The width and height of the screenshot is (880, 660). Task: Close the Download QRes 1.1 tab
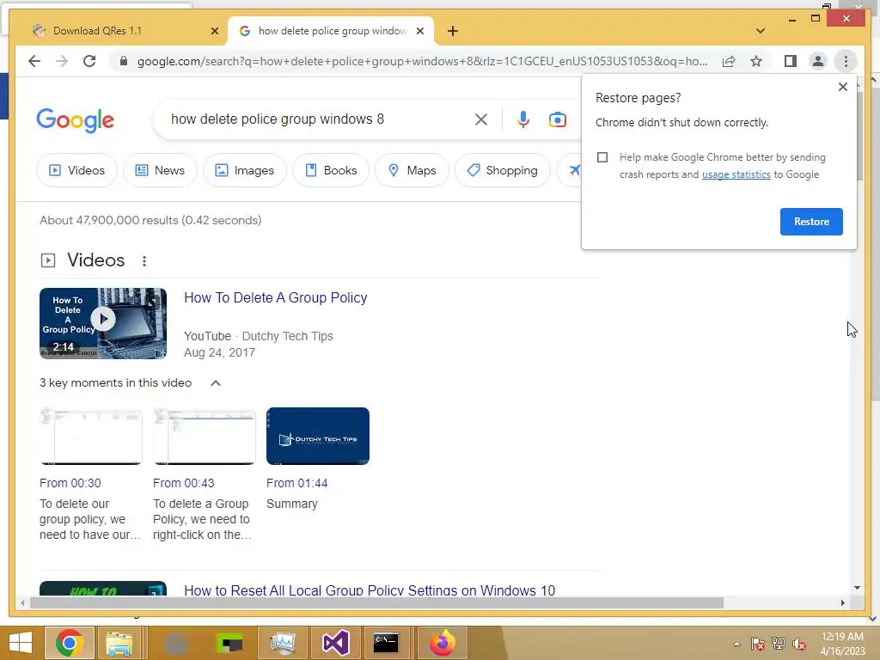click(214, 31)
